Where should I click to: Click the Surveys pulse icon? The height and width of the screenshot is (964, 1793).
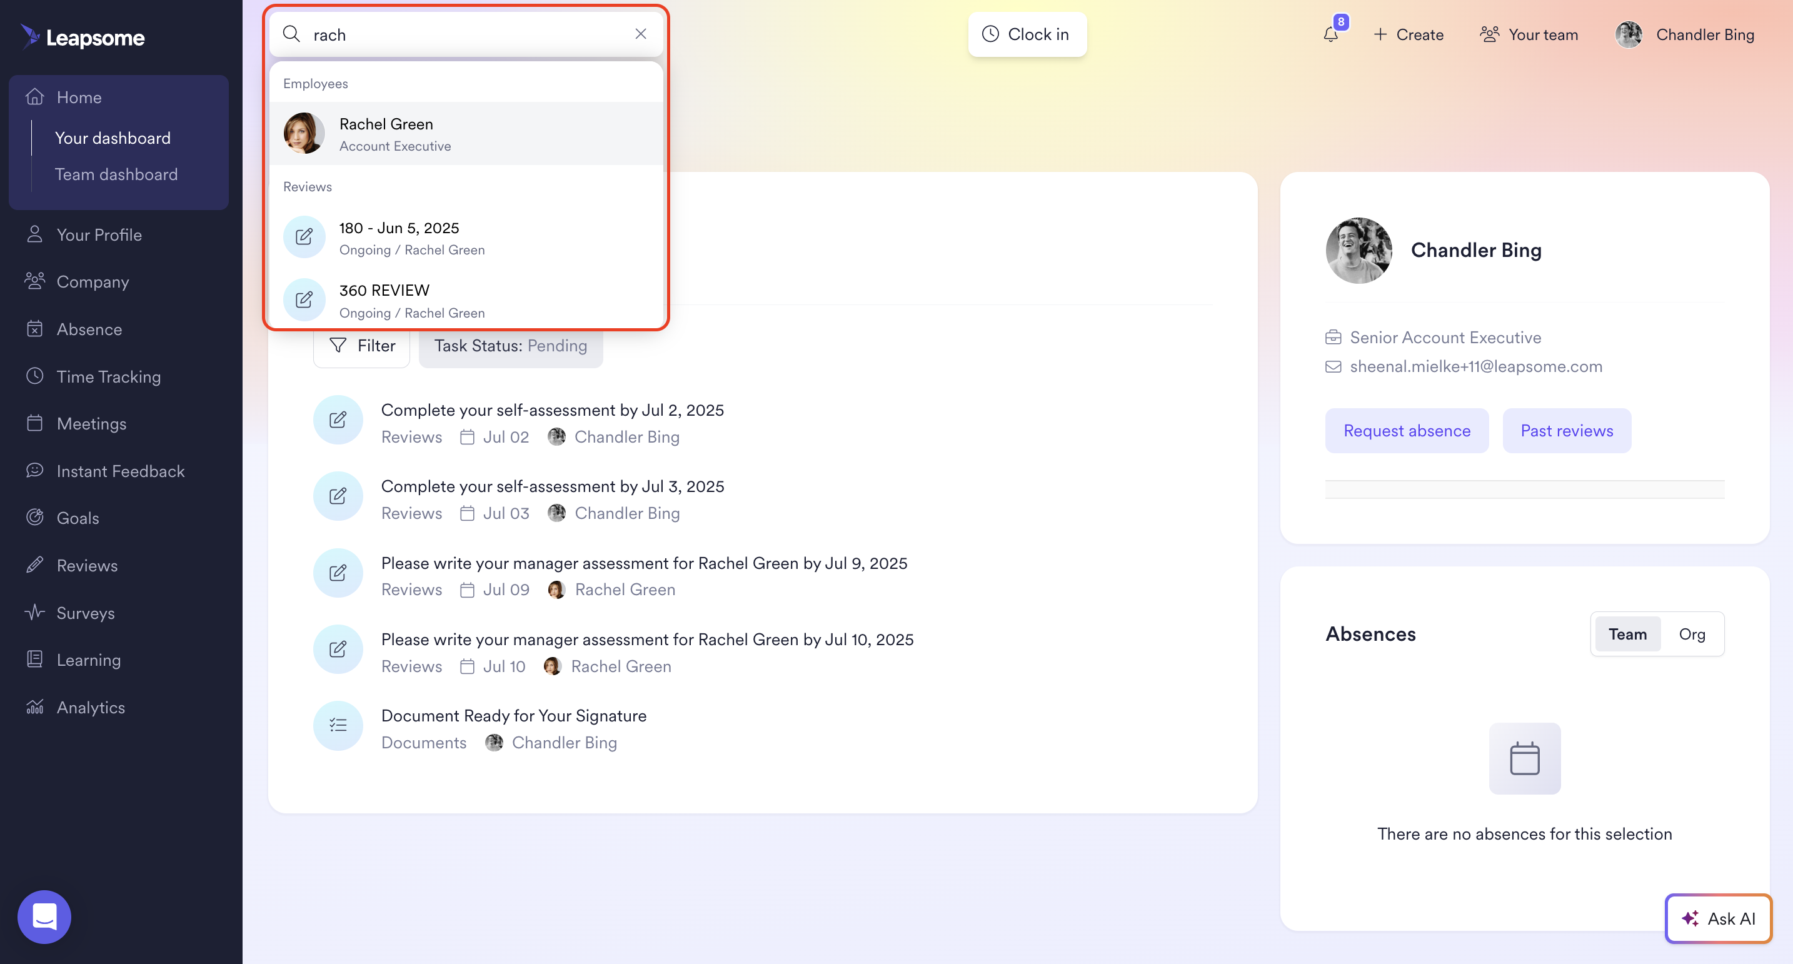(35, 612)
